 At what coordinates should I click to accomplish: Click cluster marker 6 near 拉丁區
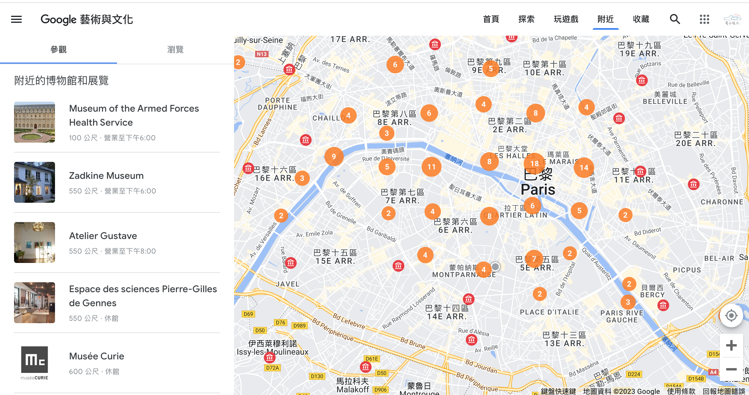coord(532,206)
